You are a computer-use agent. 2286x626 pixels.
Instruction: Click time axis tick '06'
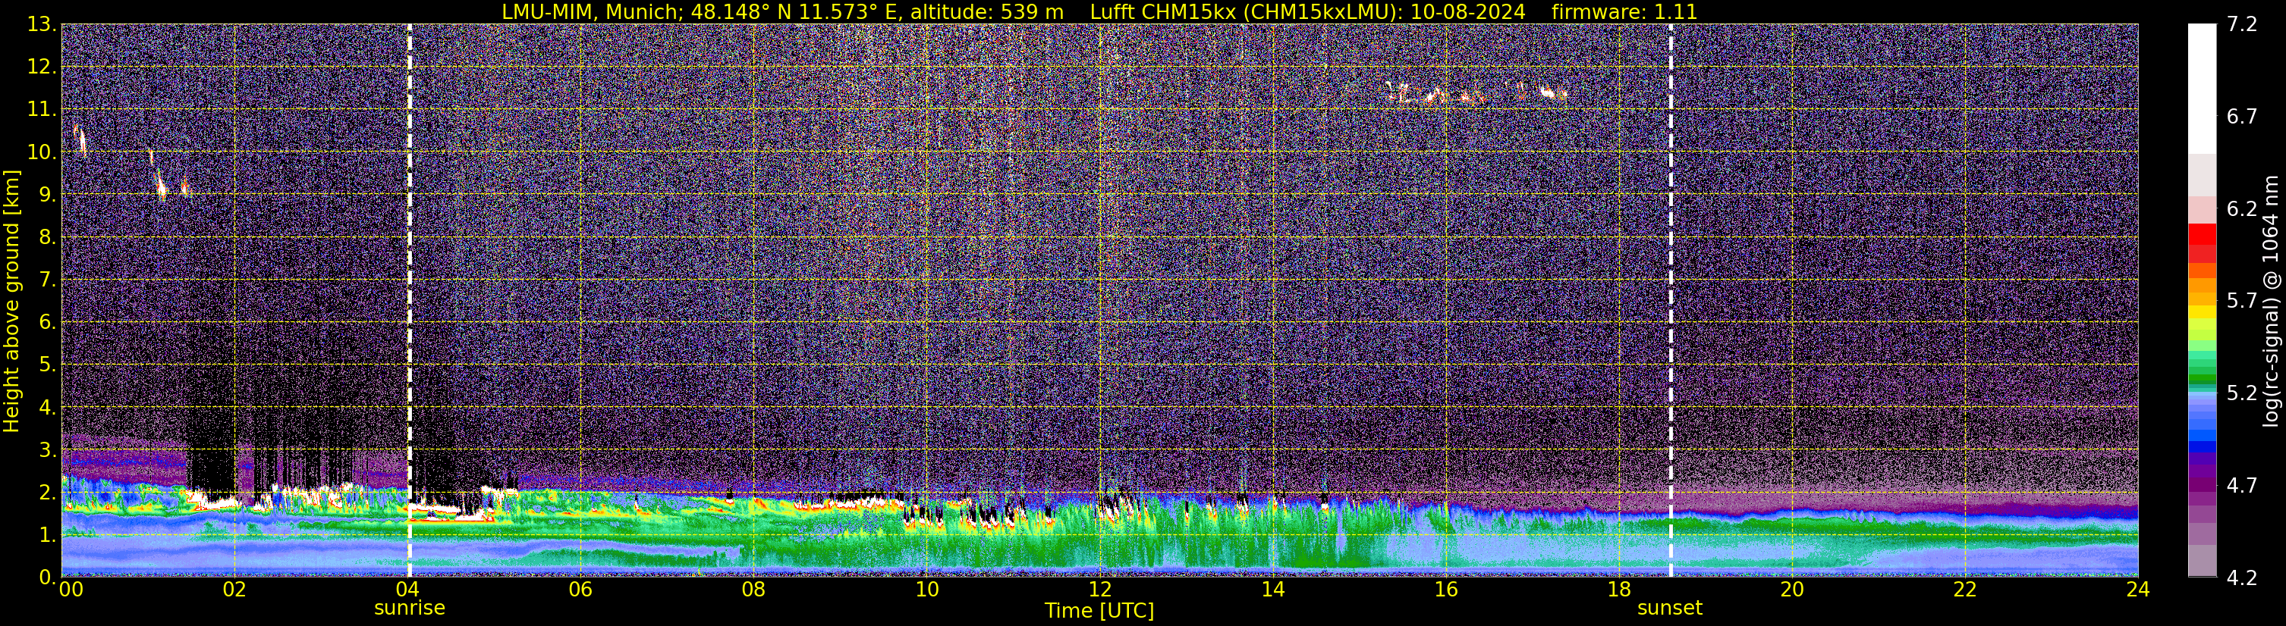click(x=580, y=590)
